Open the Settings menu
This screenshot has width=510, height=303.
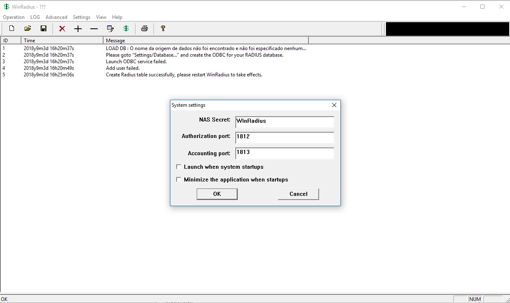point(81,17)
